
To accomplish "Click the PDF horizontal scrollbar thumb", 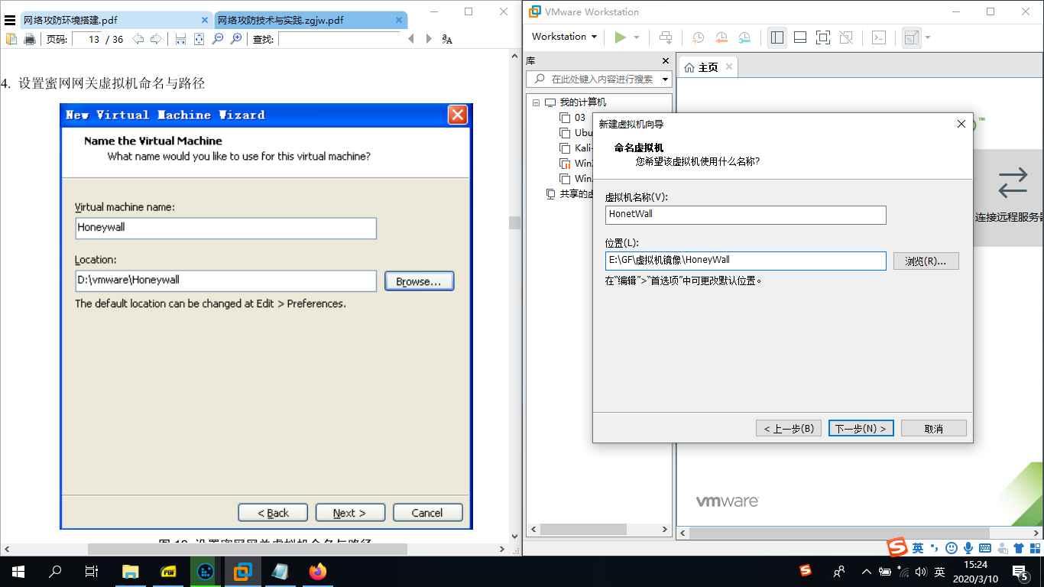I will coord(248,549).
